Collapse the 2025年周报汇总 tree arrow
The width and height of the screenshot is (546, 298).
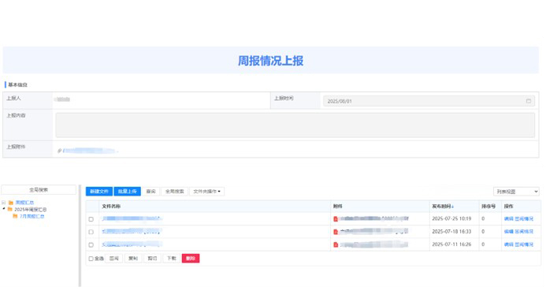[x=4, y=209]
